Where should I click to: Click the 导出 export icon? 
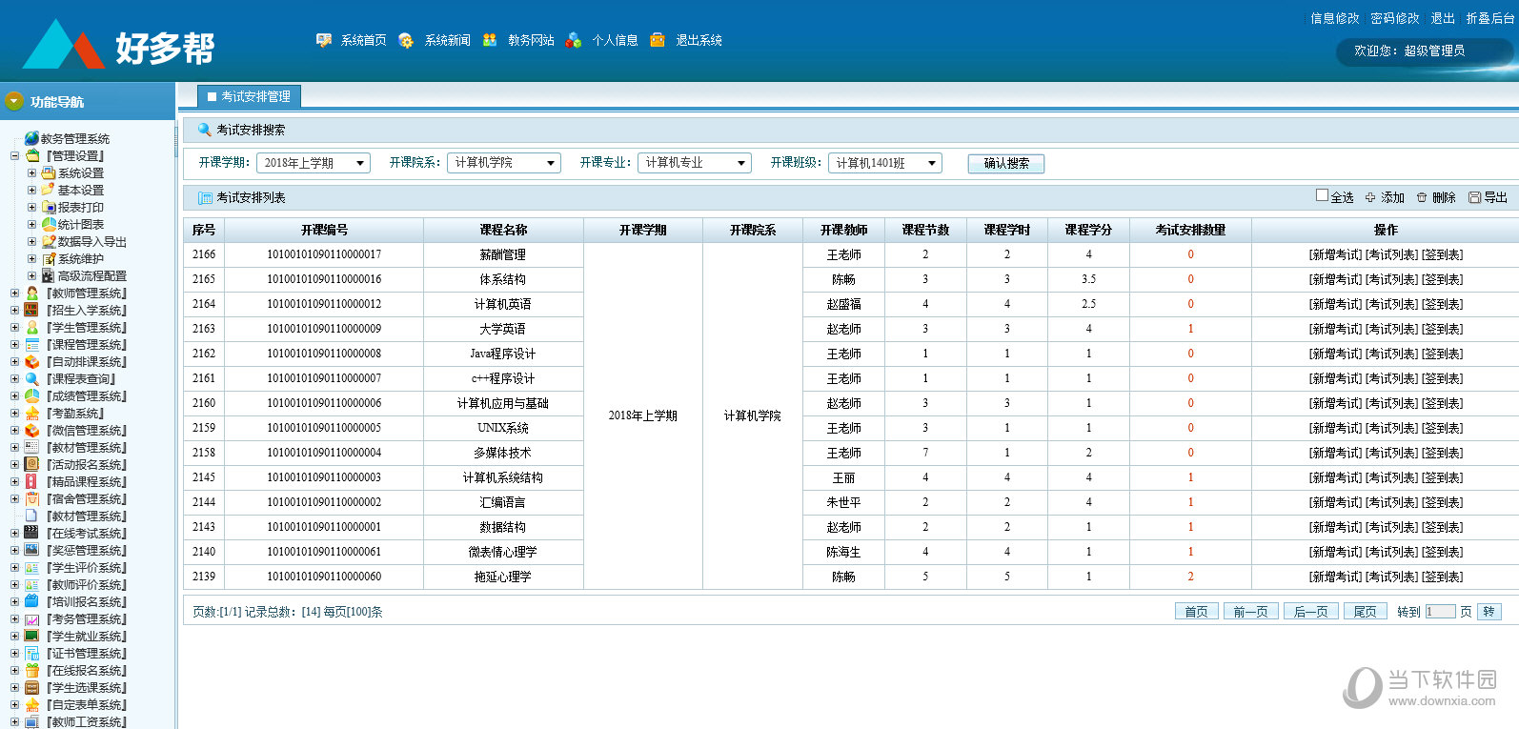tap(1474, 197)
